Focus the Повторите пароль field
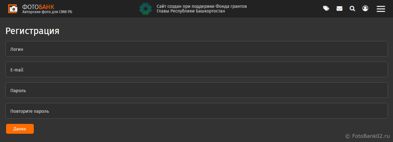This screenshot has height=142, width=393. (x=196, y=111)
